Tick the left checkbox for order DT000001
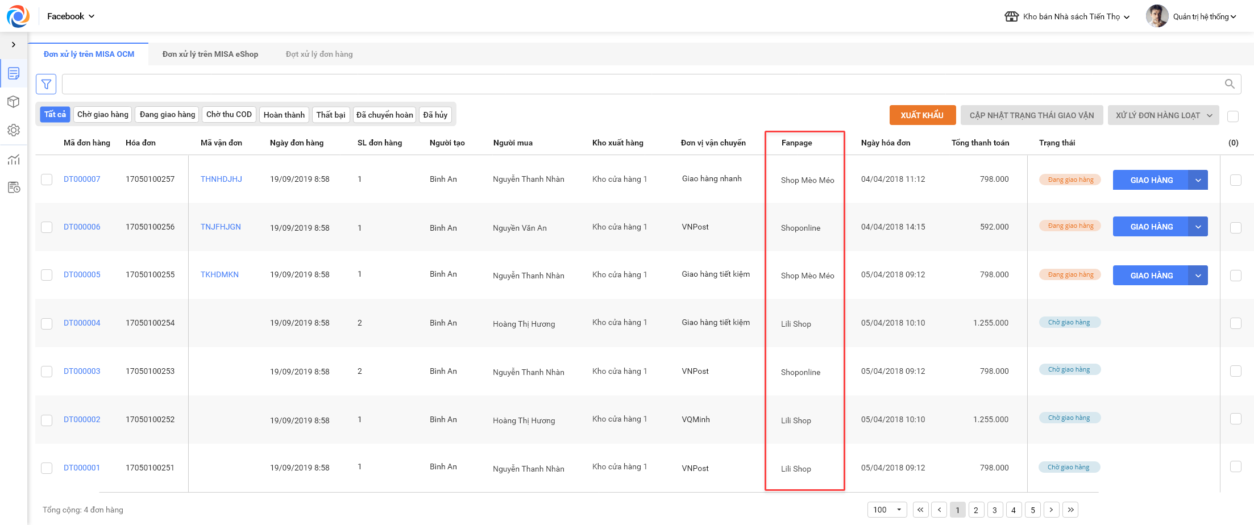The width and height of the screenshot is (1254, 525). tap(47, 468)
